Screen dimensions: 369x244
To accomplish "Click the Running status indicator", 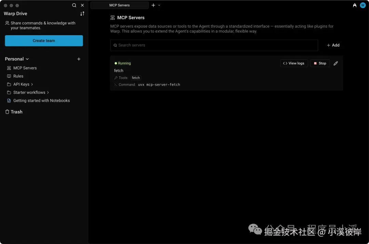I will [122, 63].
